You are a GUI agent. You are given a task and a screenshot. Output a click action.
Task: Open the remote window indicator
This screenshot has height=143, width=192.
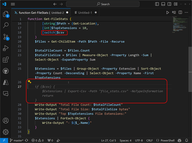(4, 141)
